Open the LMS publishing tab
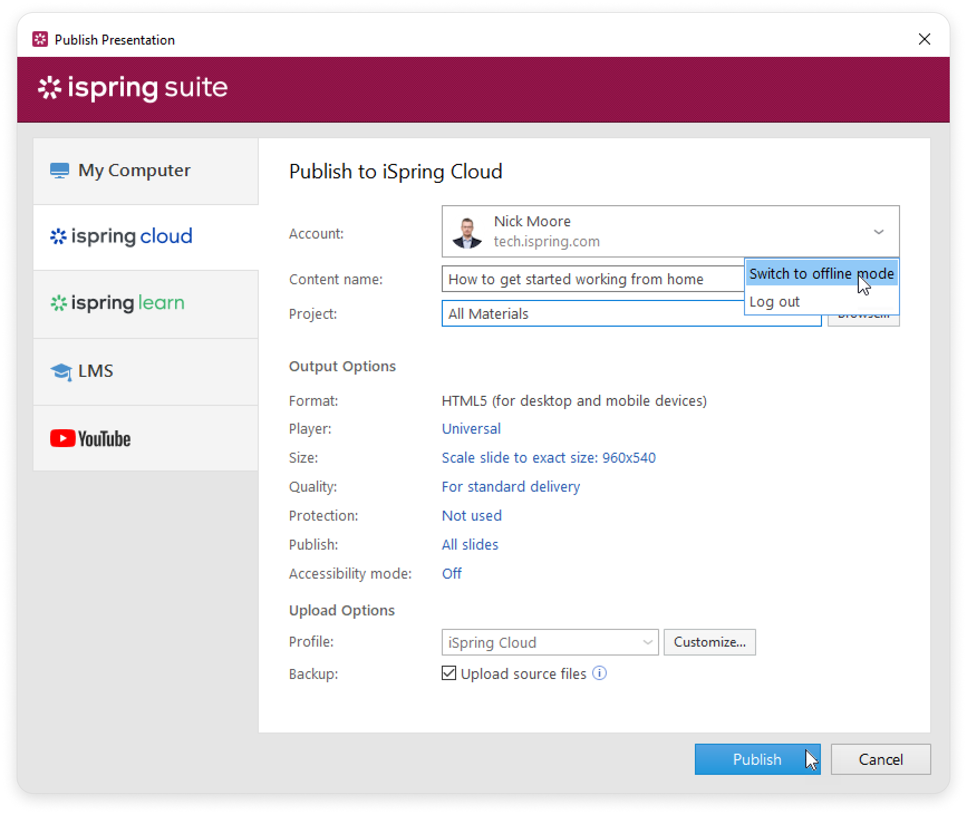The width and height of the screenshot is (967, 815). 146,371
